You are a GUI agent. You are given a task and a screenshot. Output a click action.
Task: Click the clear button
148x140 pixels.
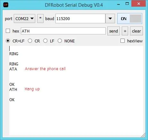tap(136, 31)
